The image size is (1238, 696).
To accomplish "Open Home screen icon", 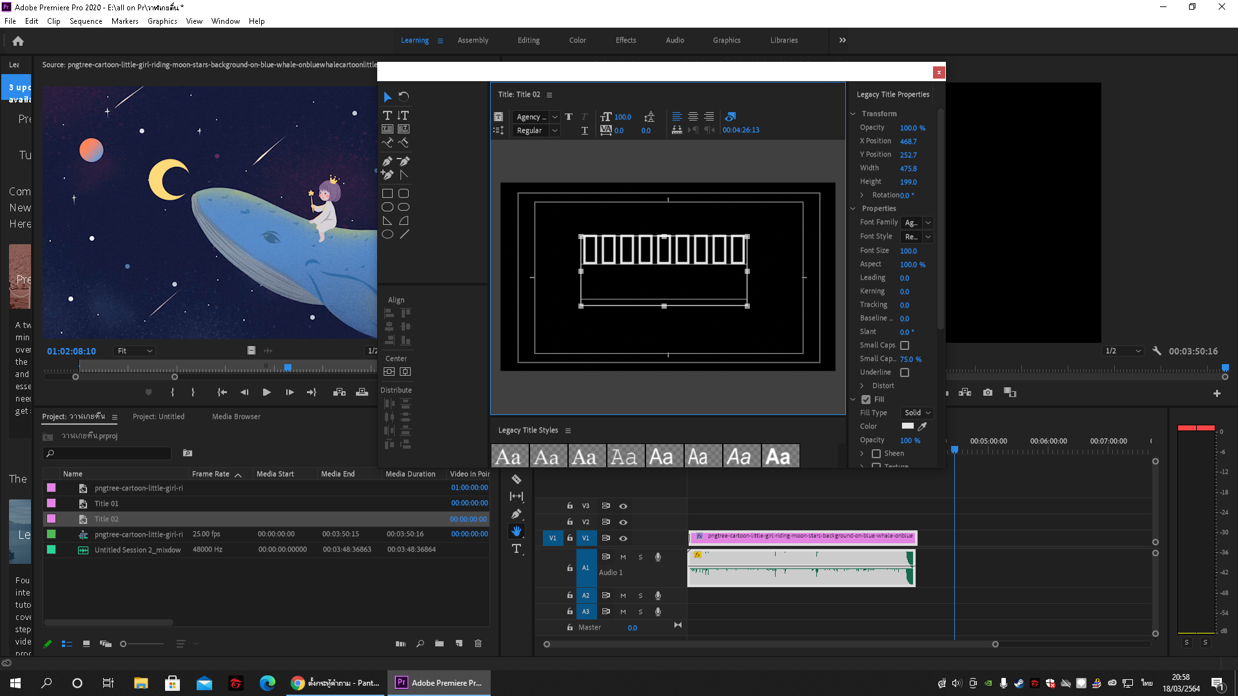I will pos(18,41).
